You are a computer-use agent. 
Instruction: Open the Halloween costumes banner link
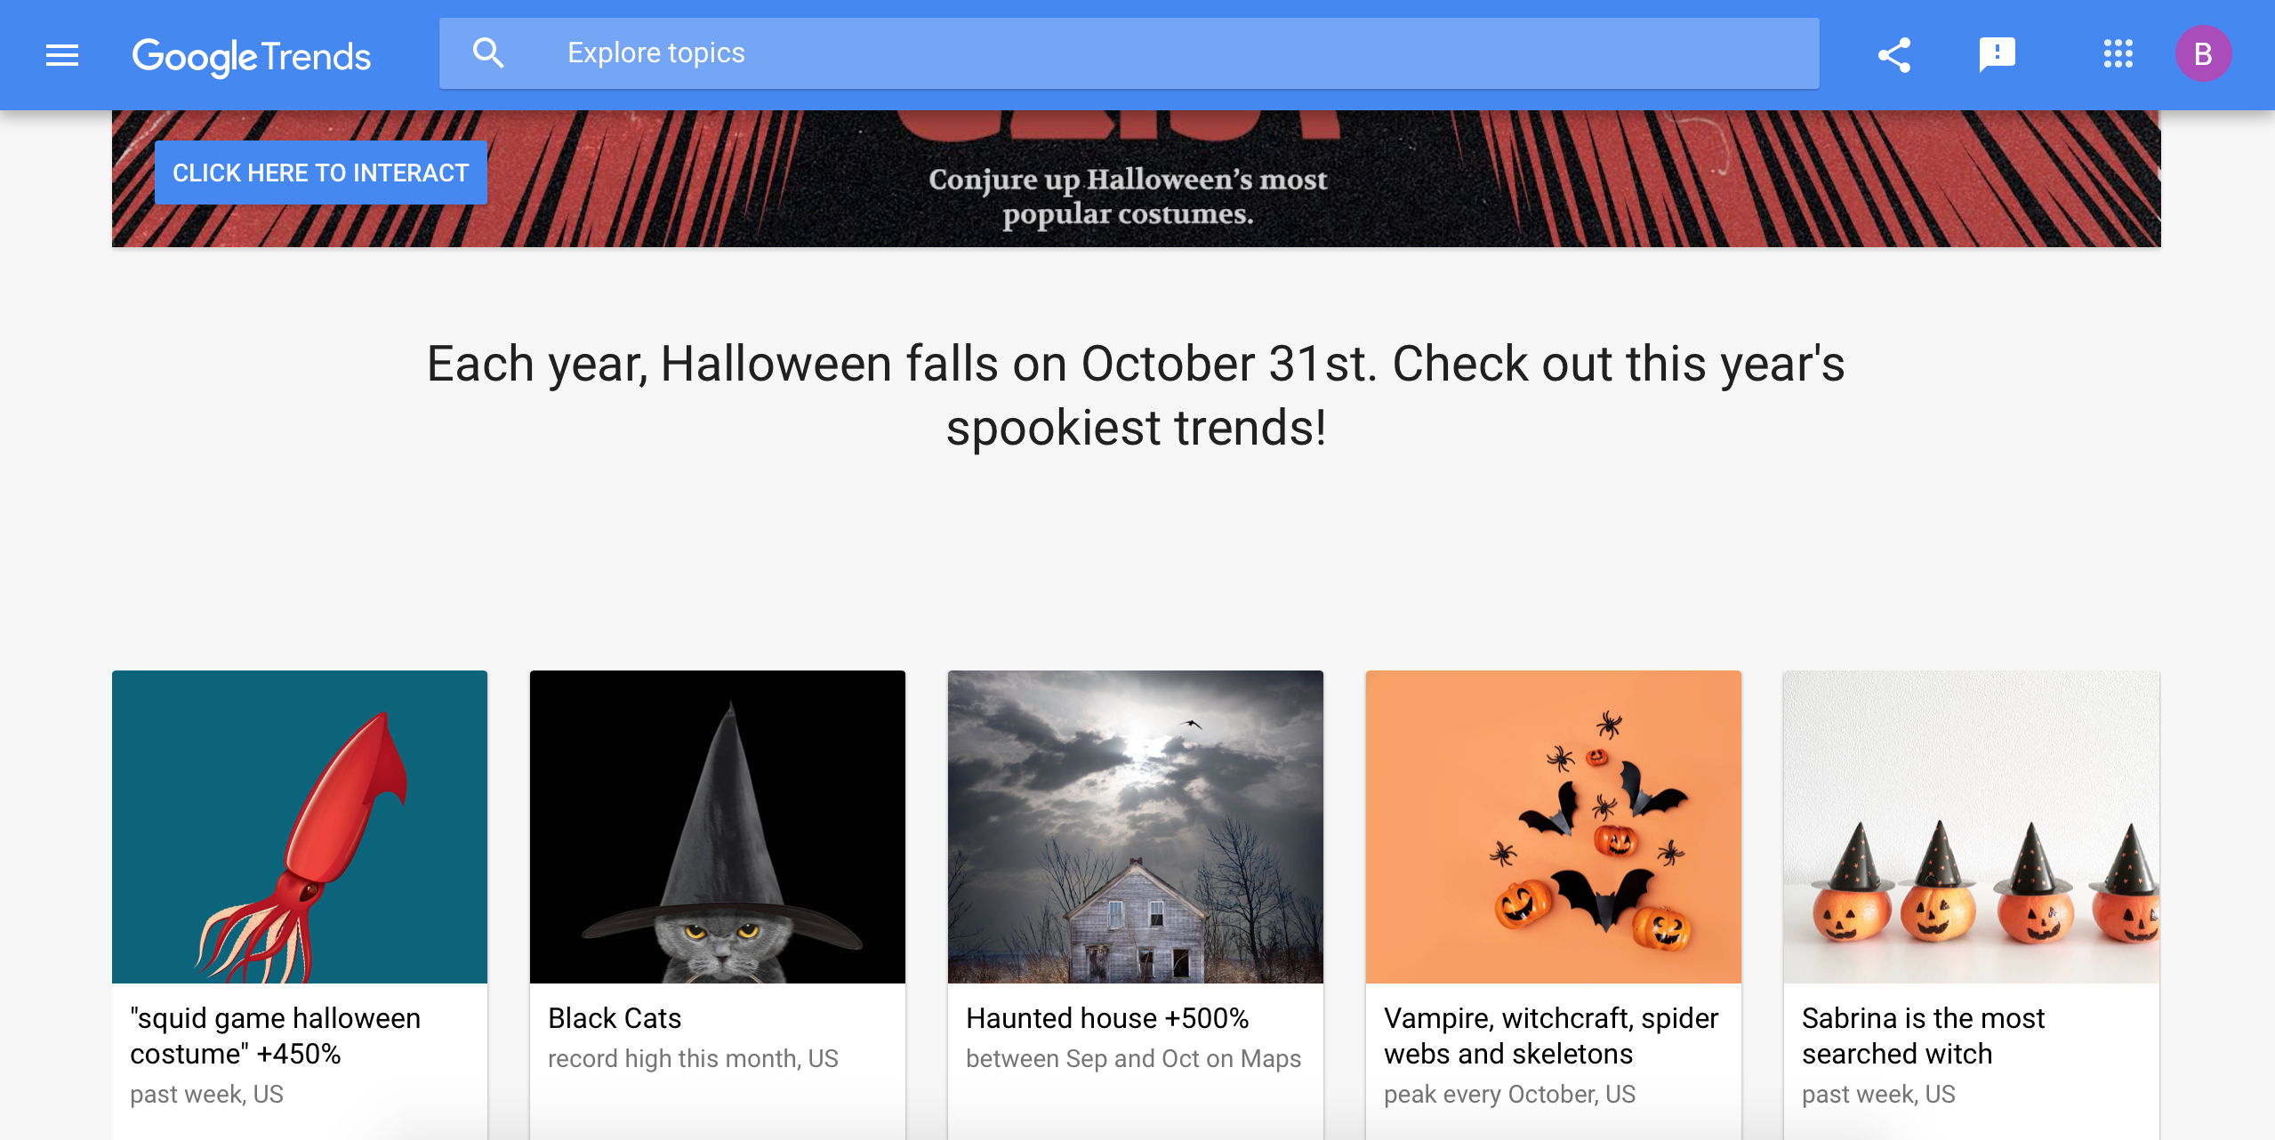pyautogui.click(x=321, y=173)
